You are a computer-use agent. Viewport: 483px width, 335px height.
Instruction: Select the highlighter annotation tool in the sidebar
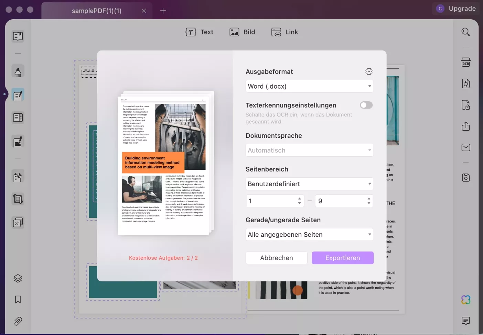[18, 71]
